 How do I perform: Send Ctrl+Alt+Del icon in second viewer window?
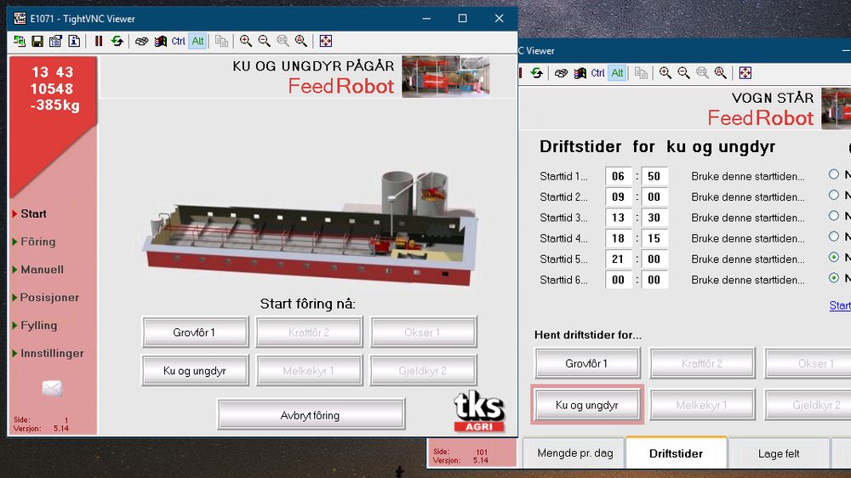tap(561, 73)
